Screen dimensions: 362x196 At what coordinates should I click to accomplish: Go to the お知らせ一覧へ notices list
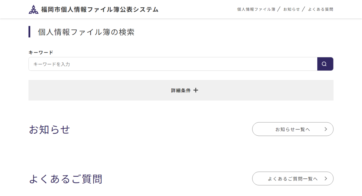pos(293,129)
